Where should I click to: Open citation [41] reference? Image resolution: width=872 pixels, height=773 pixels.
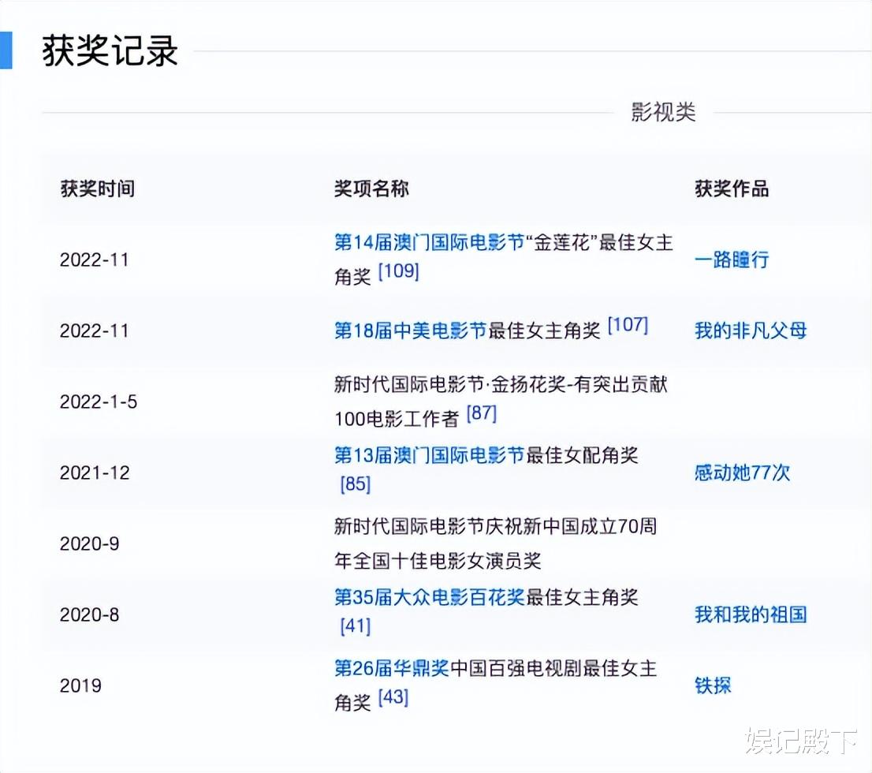point(356,626)
